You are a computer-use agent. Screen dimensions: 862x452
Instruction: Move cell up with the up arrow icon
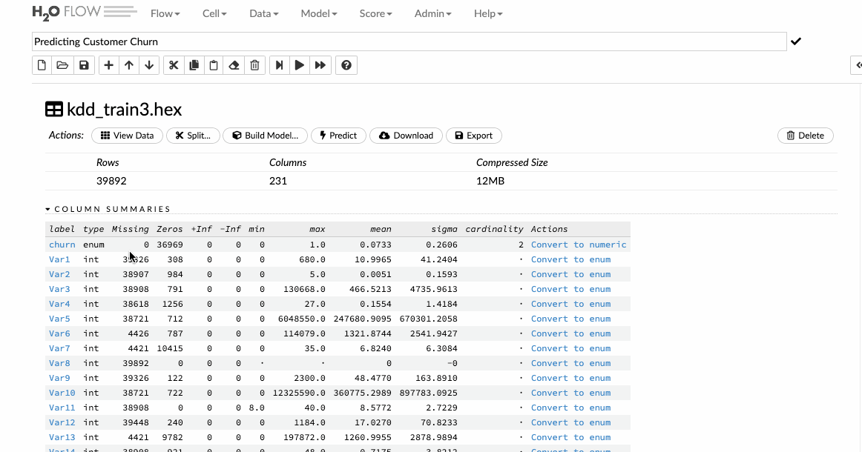pyautogui.click(x=129, y=65)
